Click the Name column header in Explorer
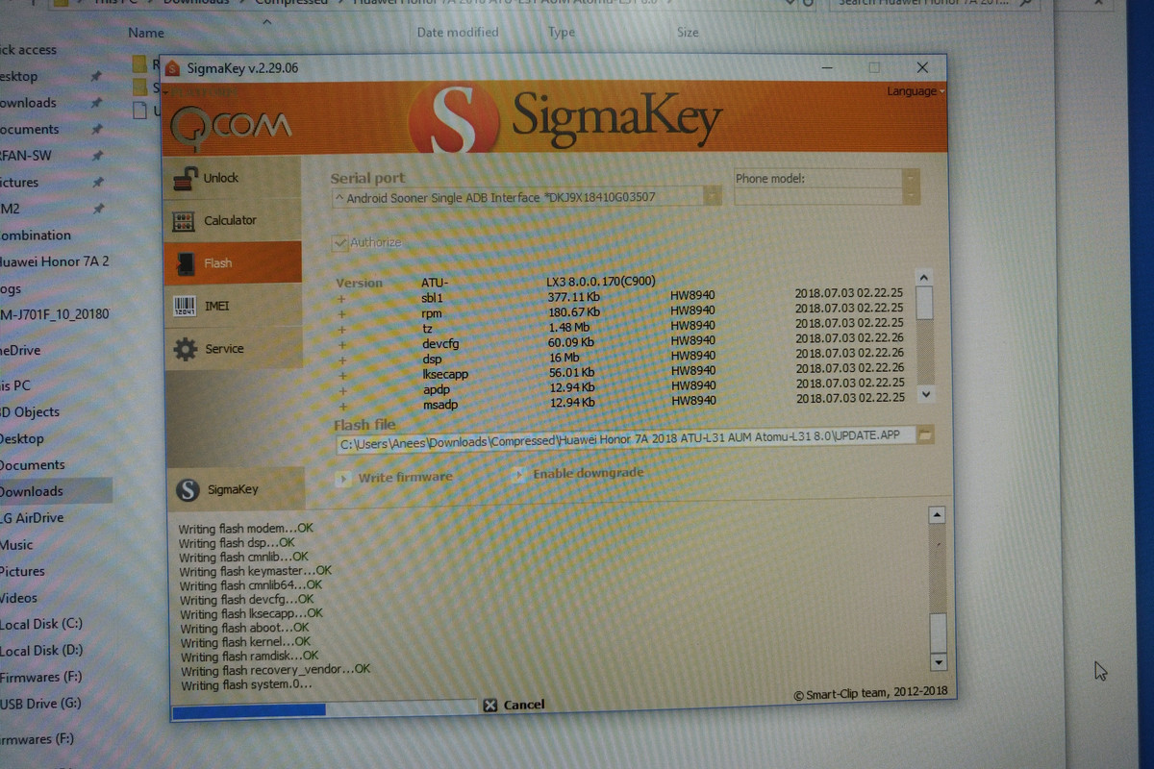This screenshot has height=769, width=1154. [146, 33]
